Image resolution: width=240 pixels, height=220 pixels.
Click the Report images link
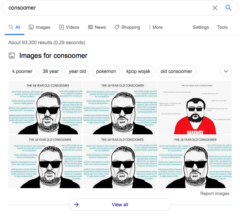pos(215,193)
